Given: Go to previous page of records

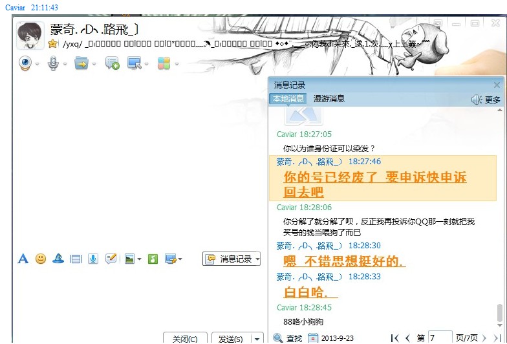Looking at the screenshot, I should pyautogui.click(x=407, y=338).
